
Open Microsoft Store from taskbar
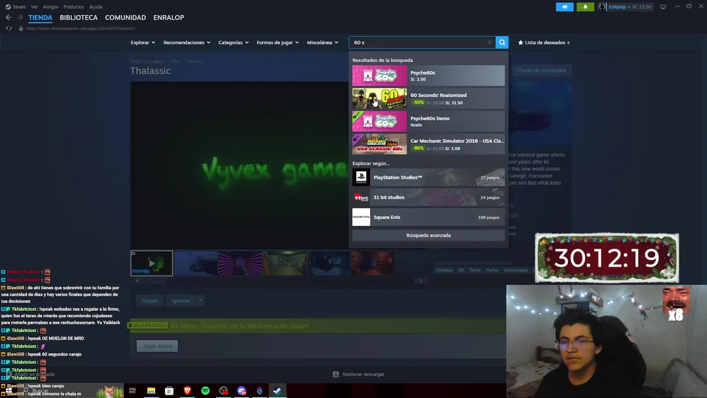[169, 391]
